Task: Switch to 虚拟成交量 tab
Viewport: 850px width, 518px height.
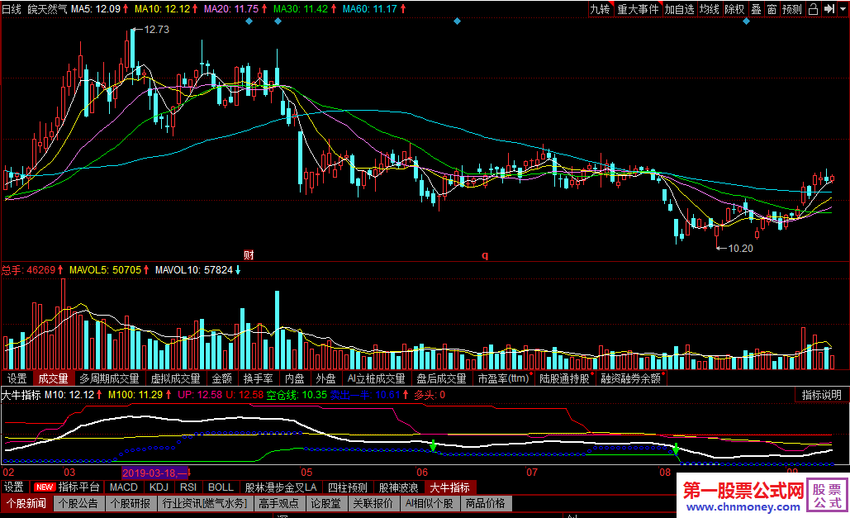Action: [x=176, y=378]
